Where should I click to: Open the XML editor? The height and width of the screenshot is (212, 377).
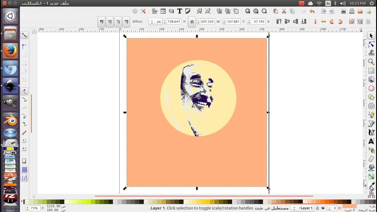tap(163, 11)
